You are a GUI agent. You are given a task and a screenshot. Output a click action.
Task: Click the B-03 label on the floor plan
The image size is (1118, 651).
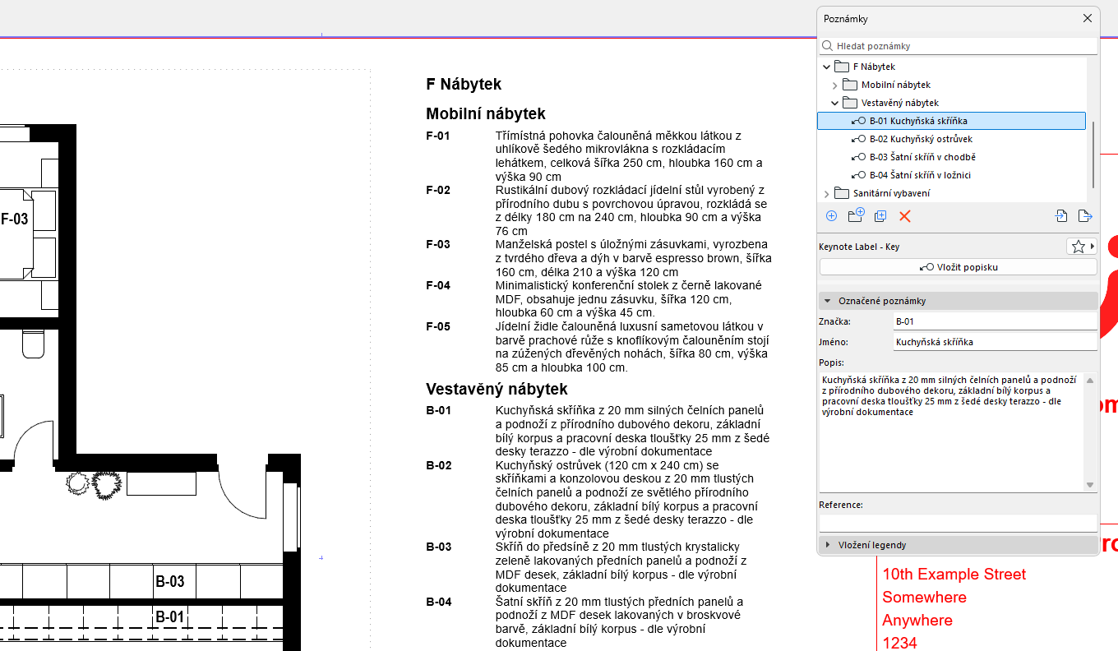point(170,582)
